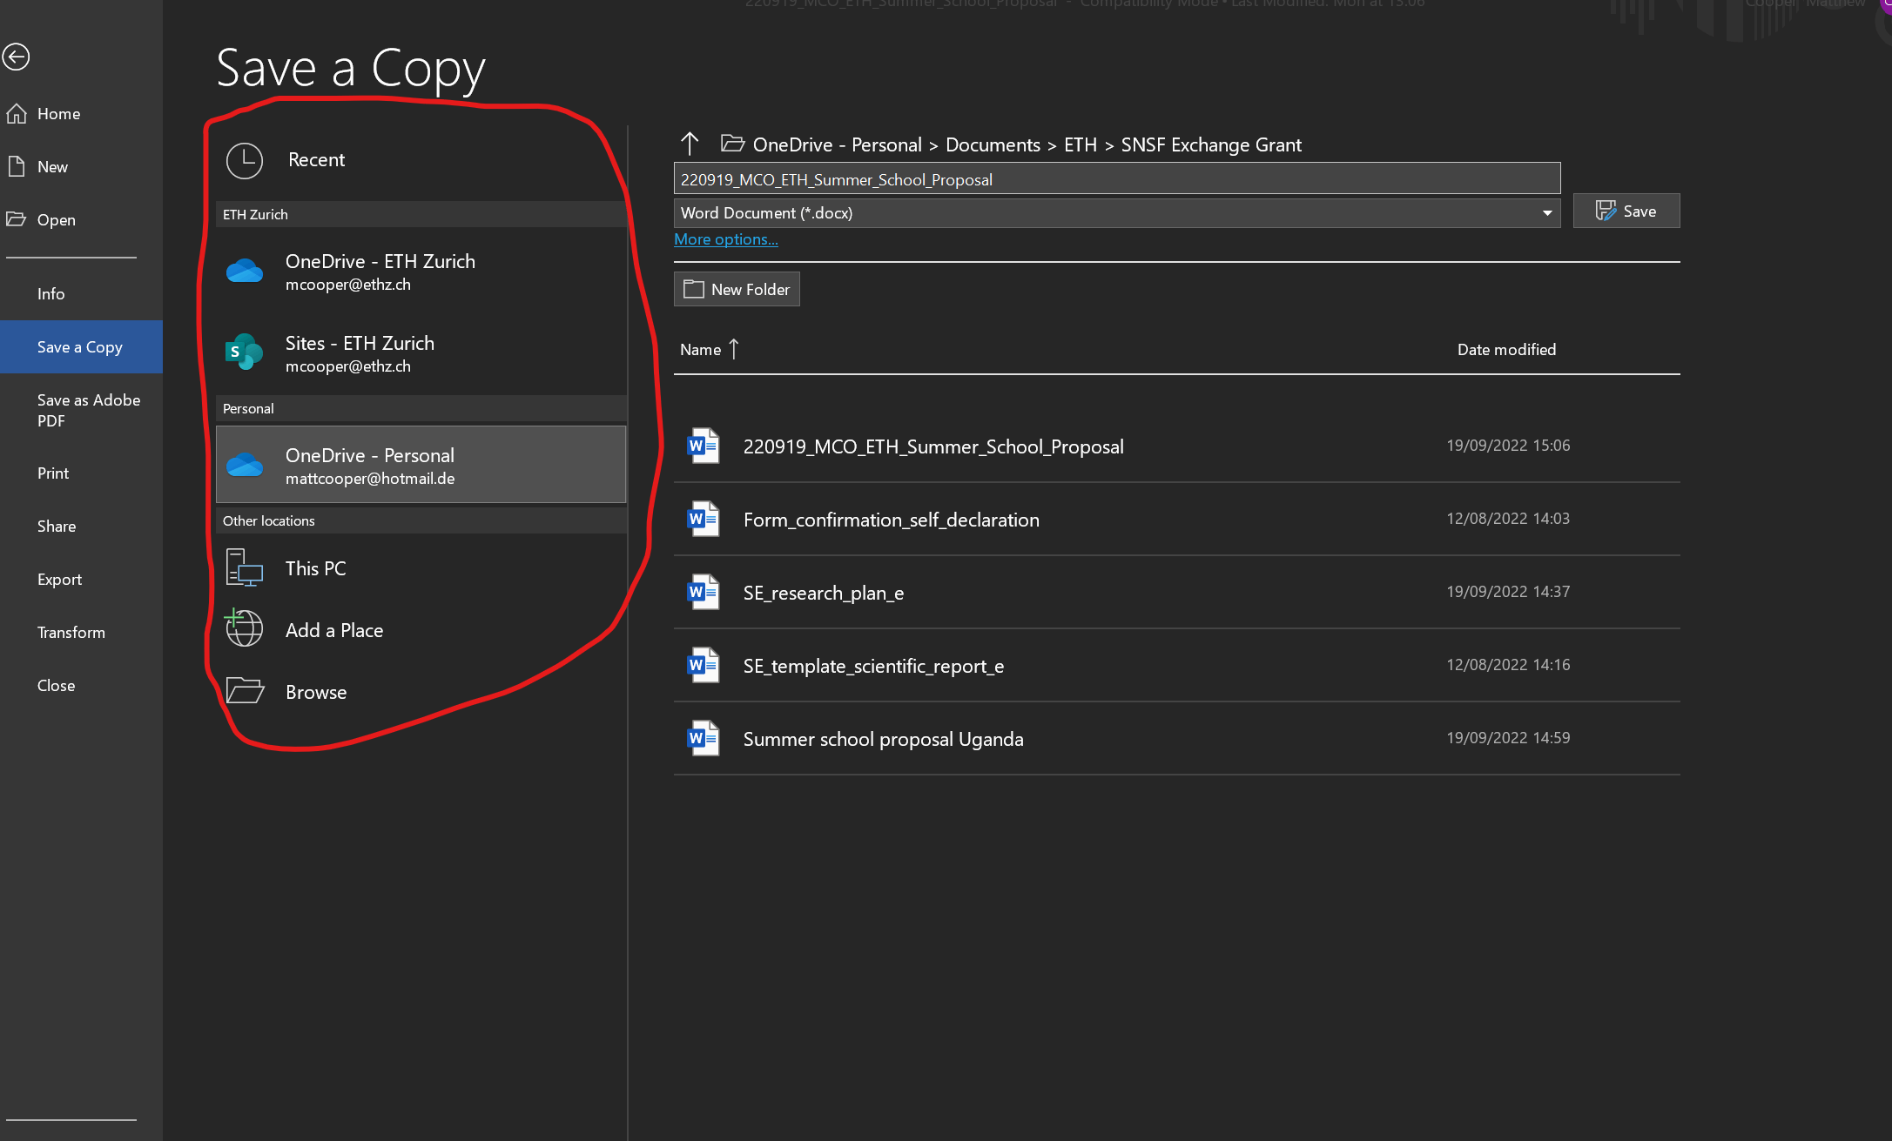1892x1141 pixels.
Task: Select the Recent clock icon
Action: pos(245,160)
